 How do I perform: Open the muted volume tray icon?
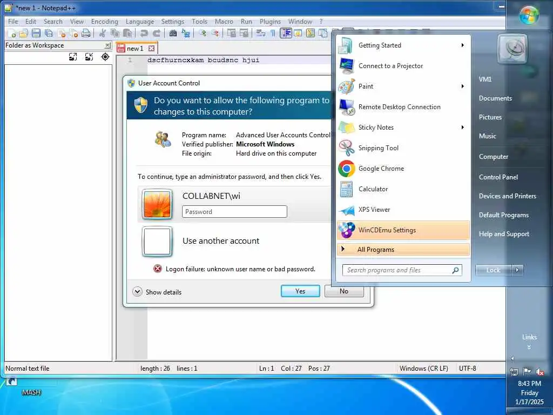(539, 371)
